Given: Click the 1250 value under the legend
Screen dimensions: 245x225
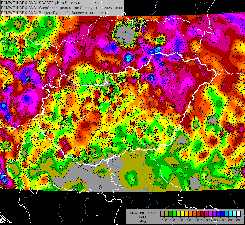Looking at the screenshot, I should pyautogui.click(x=204, y=220).
